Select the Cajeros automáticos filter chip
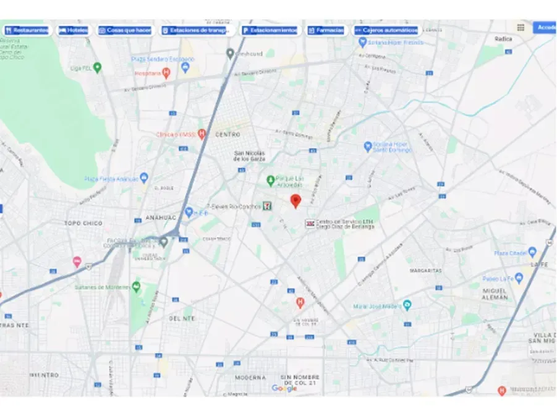Image resolution: width=557 pixels, height=416 pixels. point(386,30)
